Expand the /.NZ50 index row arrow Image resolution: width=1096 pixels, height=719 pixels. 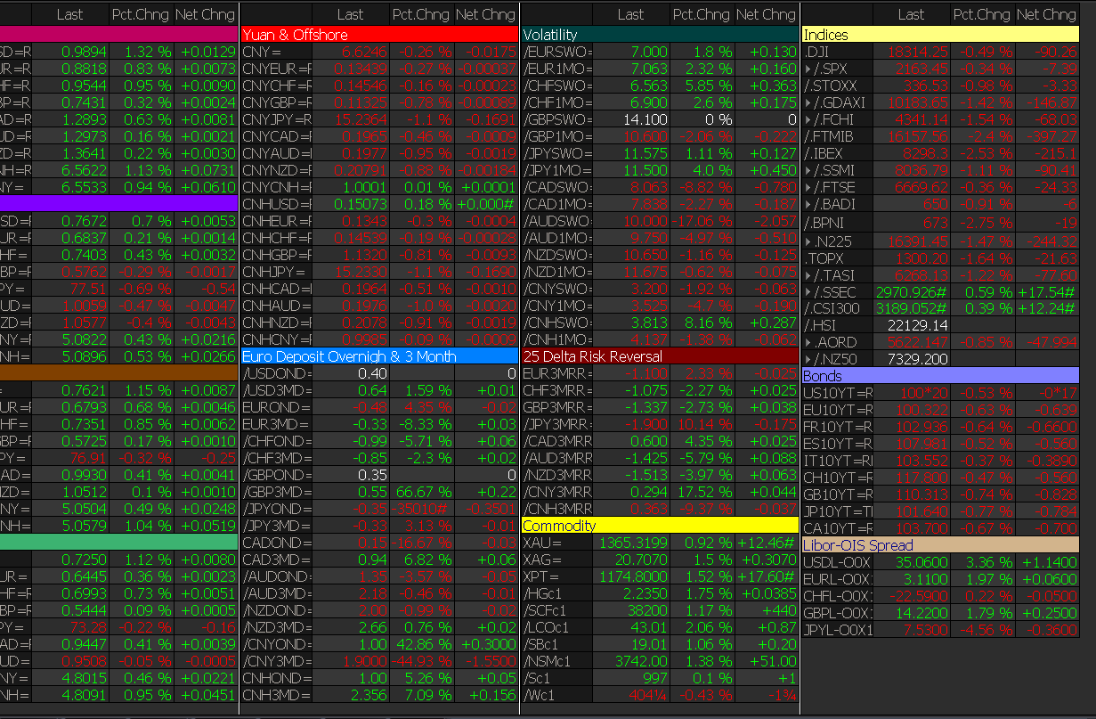click(808, 360)
